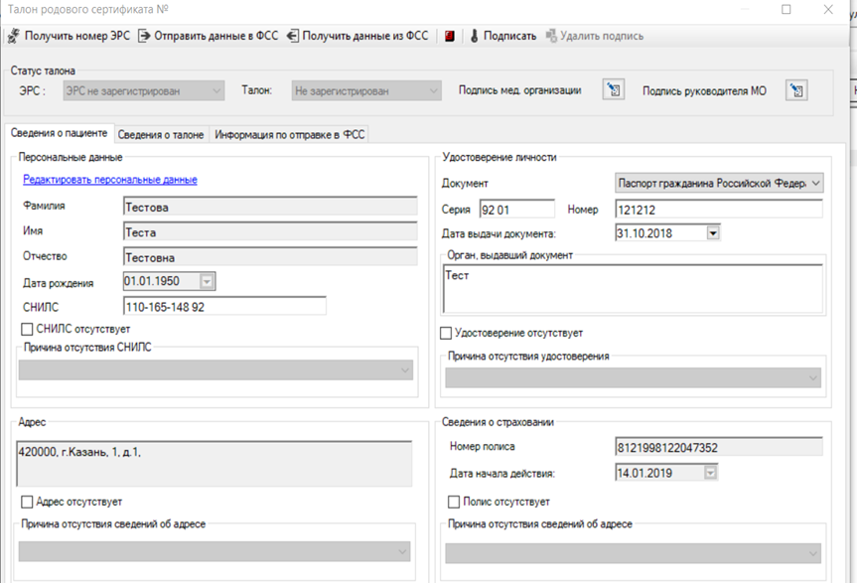Click Подписать toolbar button
Screen dimensions: 857x583
coord(503,36)
